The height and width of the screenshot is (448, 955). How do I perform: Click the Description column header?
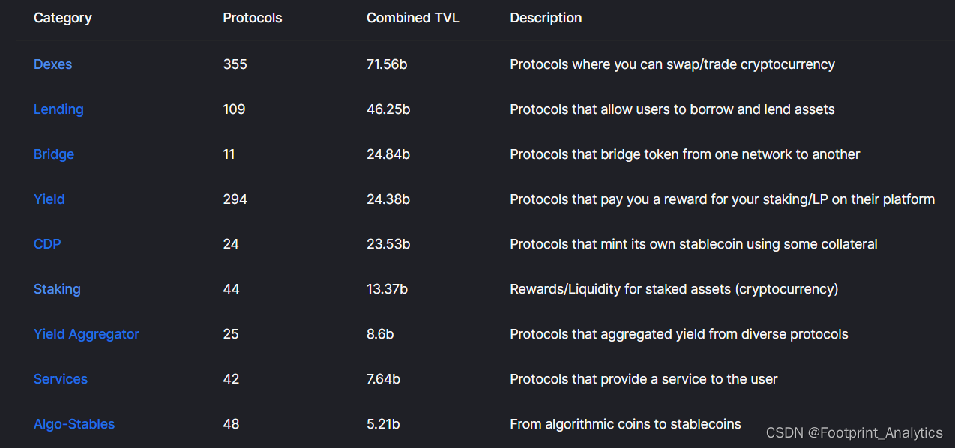click(546, 18)
